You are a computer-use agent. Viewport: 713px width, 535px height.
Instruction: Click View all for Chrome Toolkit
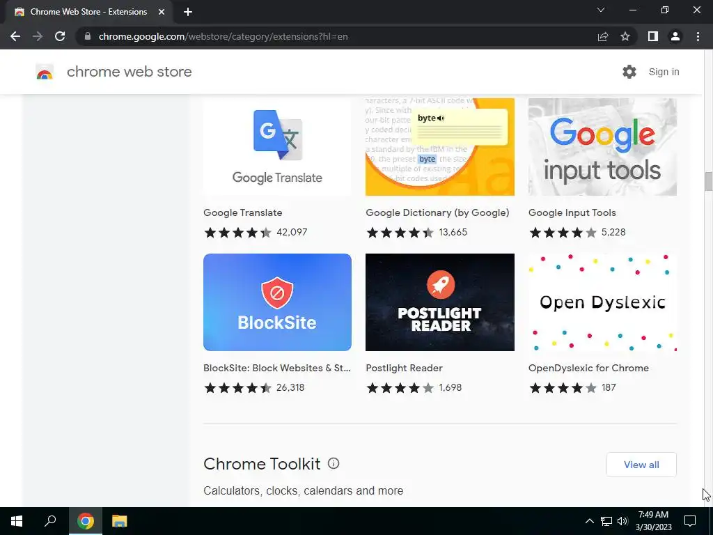point(641,465)
